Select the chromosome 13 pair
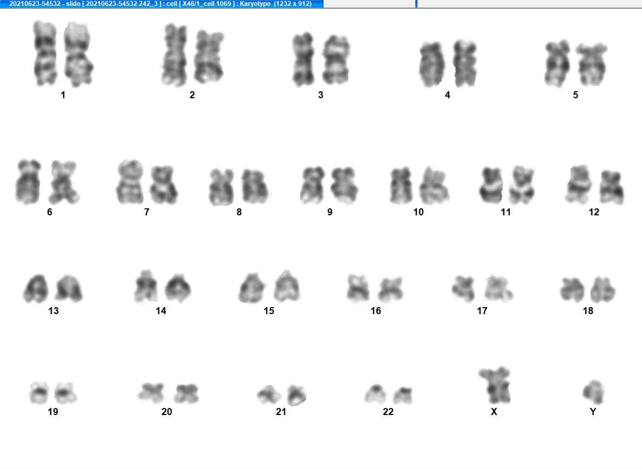This screenshot has width=642, height=469. click(53, 289)
